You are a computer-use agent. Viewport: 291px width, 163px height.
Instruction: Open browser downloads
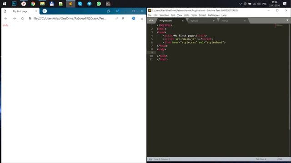coord(142,19)
